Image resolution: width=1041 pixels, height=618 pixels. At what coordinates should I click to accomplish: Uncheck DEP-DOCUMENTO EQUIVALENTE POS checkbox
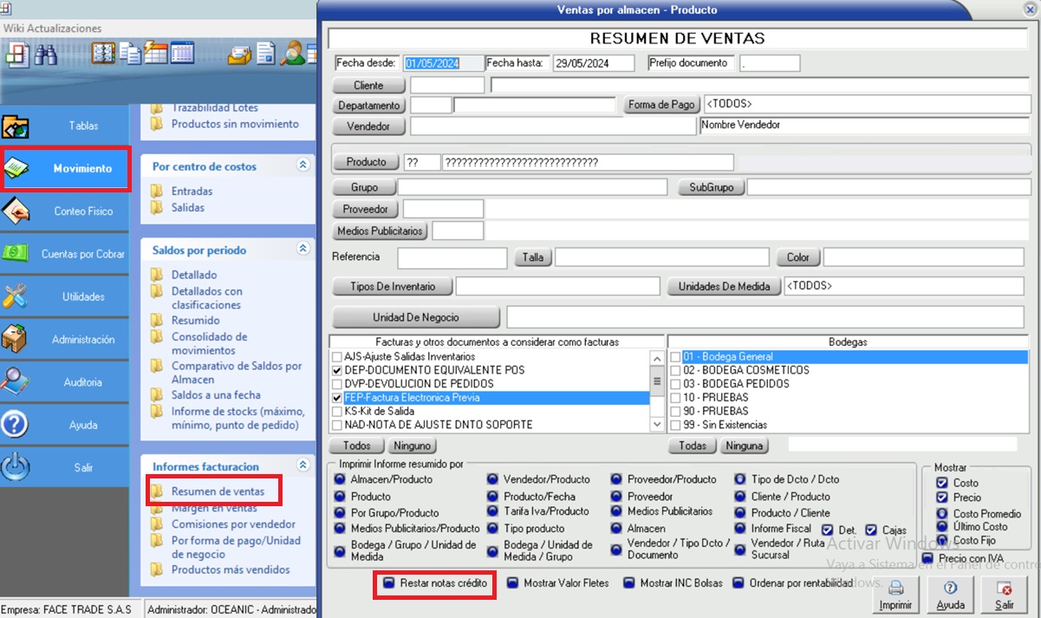(x=337, y=370)
